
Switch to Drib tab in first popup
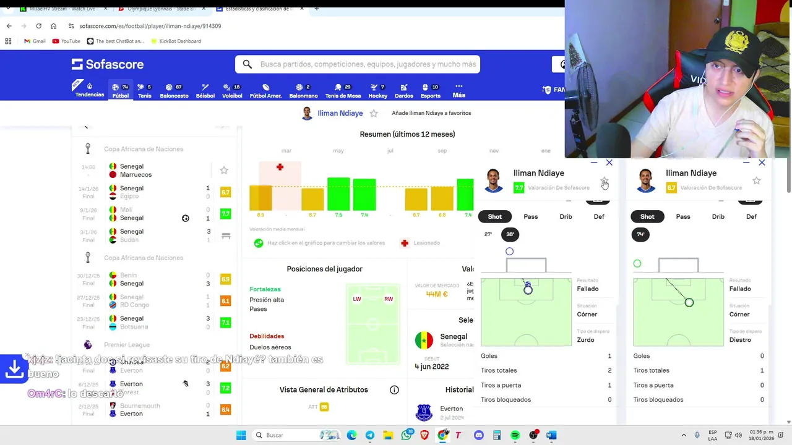coord(566,216)
